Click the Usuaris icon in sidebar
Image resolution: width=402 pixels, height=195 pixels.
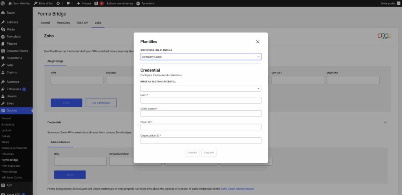3,97
